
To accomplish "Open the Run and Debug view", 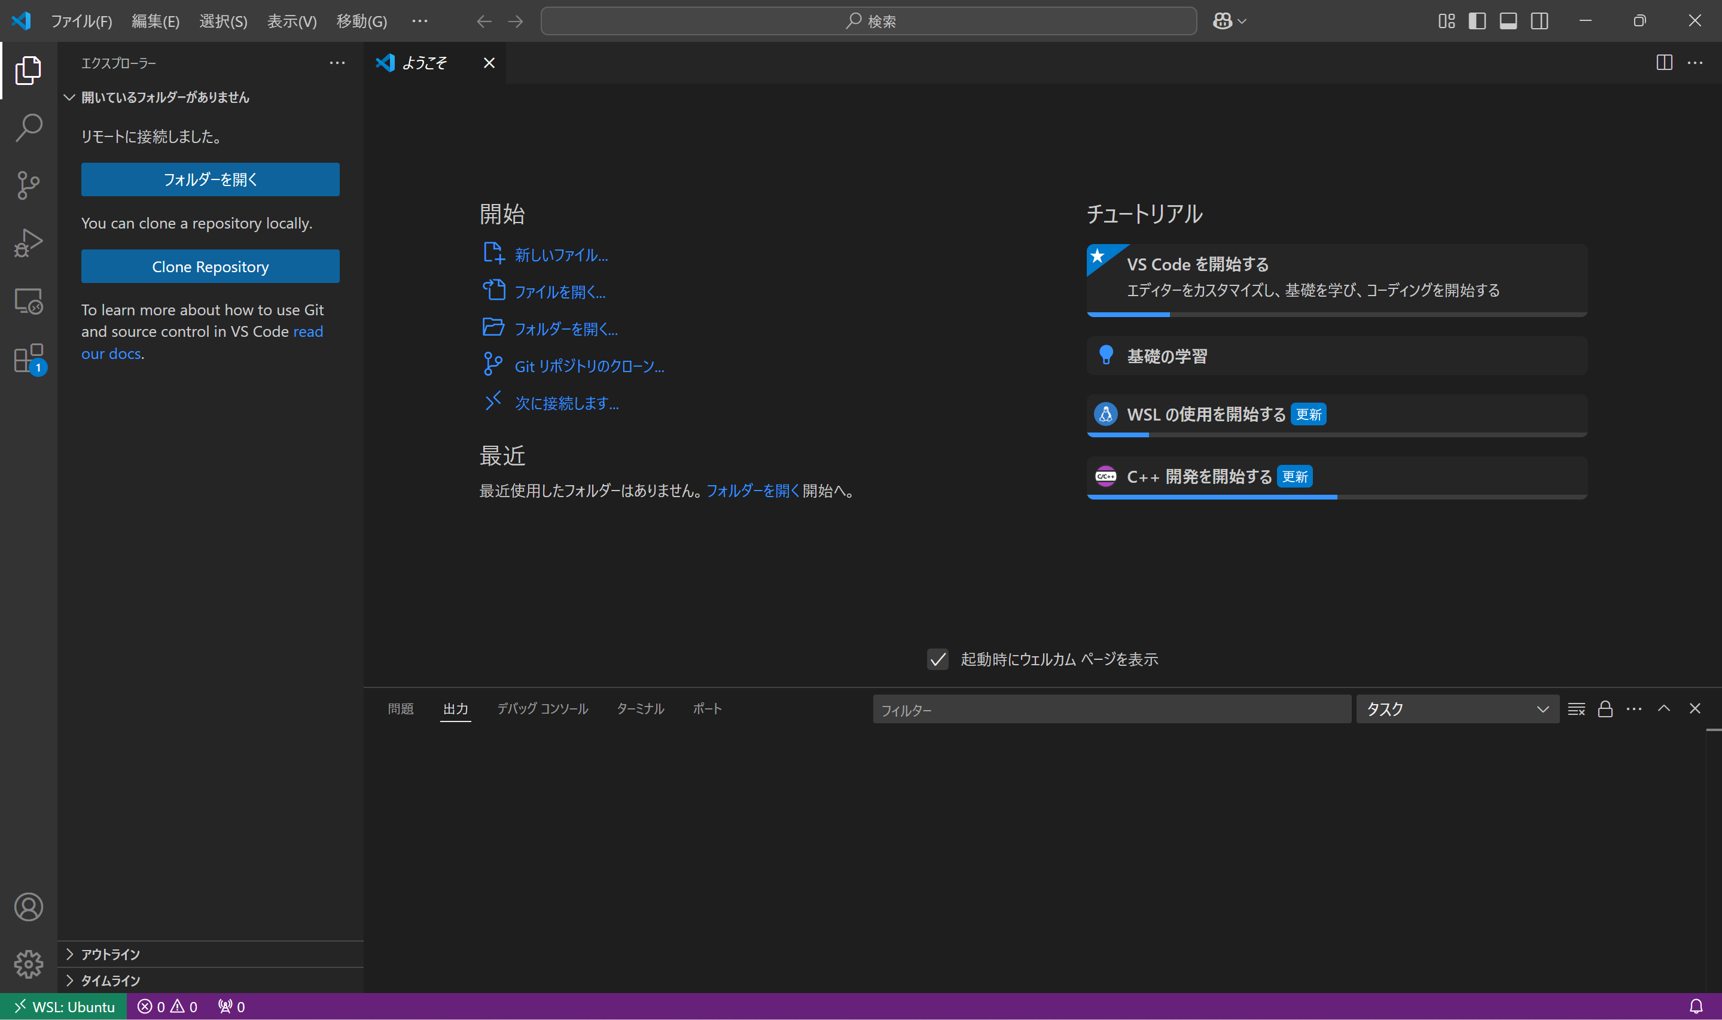I will tap(28, 243).
